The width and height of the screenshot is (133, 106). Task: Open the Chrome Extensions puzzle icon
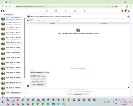point(121,7)
